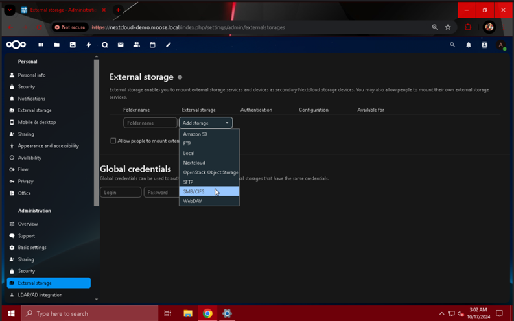Open the Windows notification center
Image resolution: width=514 pixels, height=321 pixels.
tap(499, 313)
